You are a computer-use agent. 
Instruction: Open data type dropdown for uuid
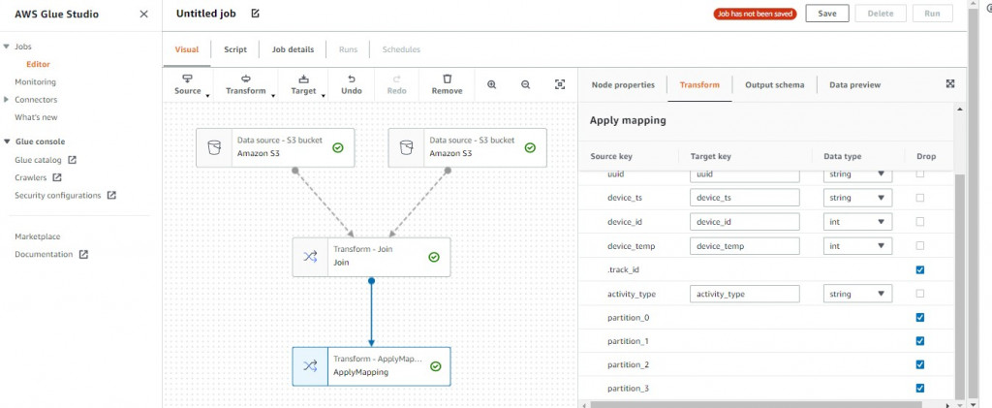[858, 174]
